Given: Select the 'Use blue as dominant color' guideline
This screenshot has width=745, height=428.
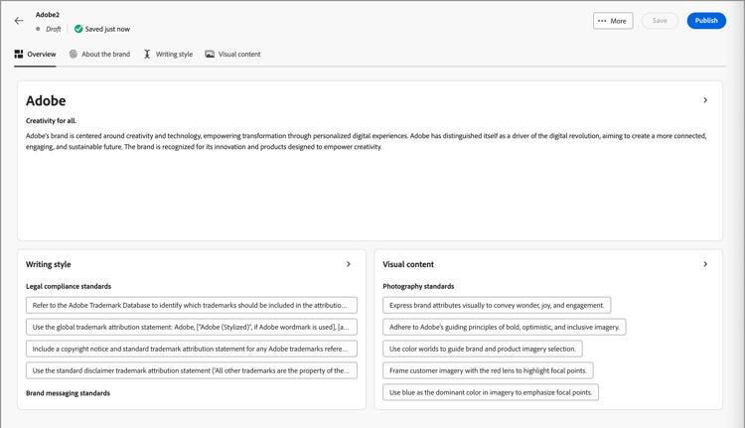Looking at the screenshot, I should [x=491, y=392].
